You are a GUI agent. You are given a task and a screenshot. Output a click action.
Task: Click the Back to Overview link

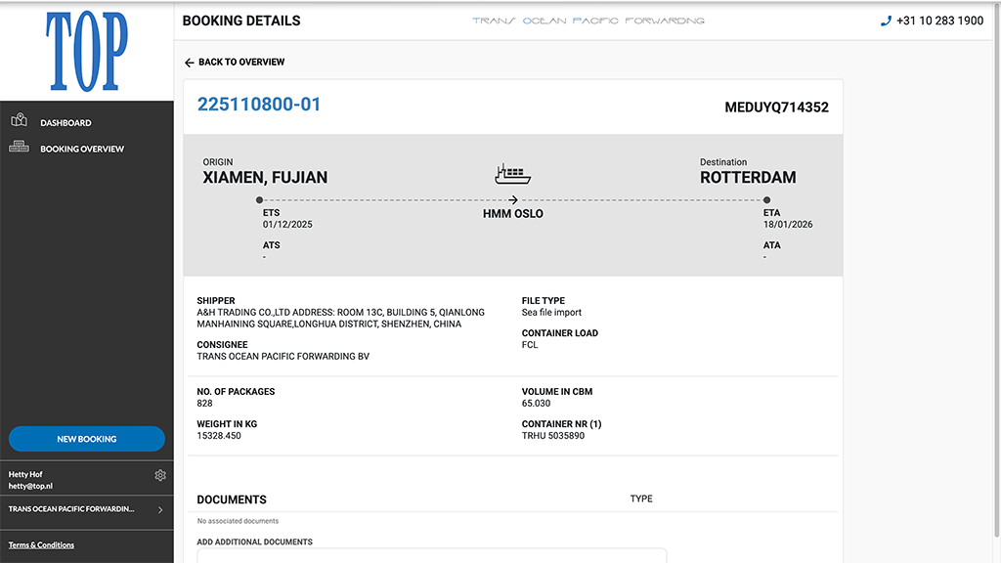[240, 61]
